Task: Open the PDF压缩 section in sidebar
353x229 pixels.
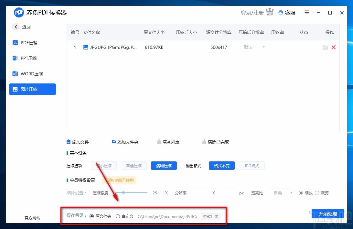Action: [x=30, y=42]
